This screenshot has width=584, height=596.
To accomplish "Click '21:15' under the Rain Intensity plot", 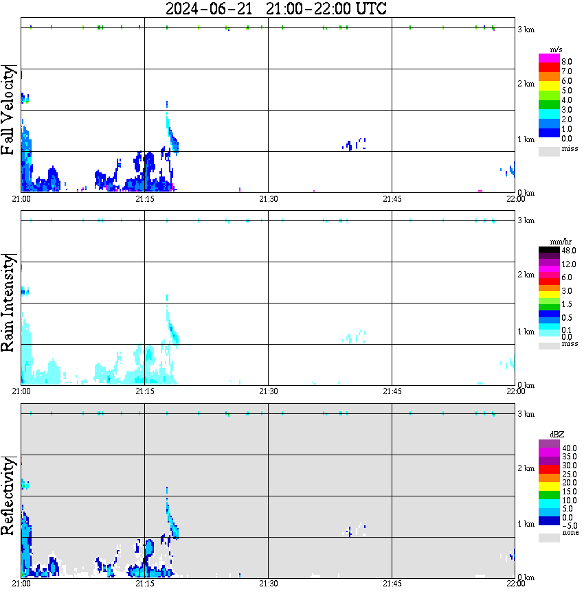I will [x=145, y=391].
